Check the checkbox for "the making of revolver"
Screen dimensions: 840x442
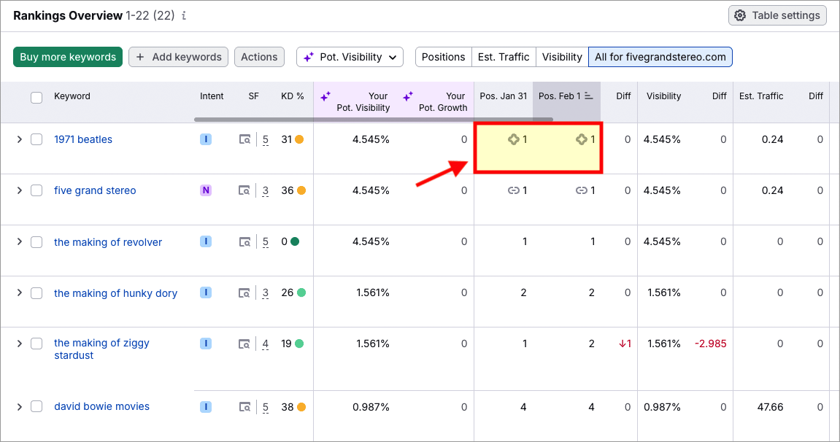[x=36, y=241]
